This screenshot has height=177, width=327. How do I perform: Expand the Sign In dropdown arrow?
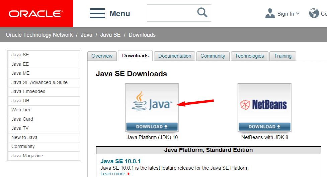point(298,14)
